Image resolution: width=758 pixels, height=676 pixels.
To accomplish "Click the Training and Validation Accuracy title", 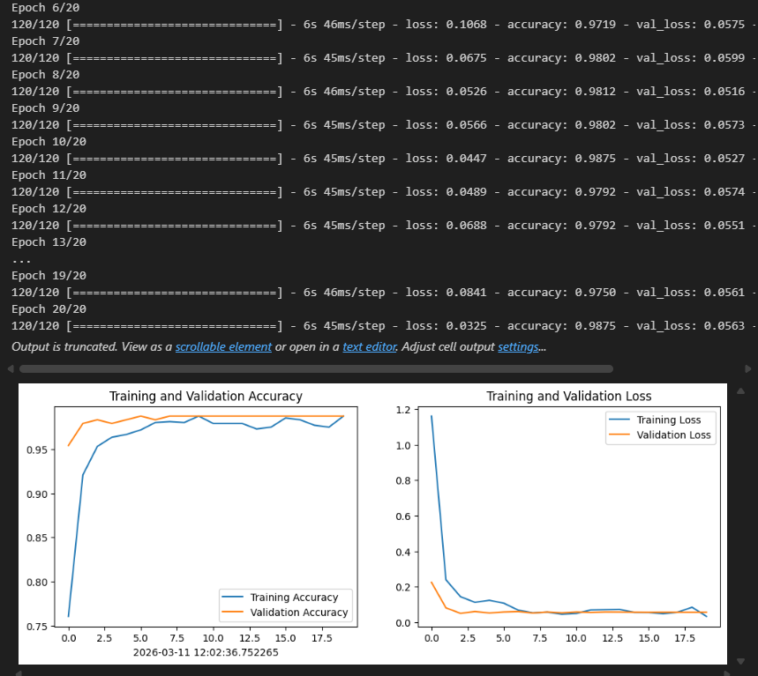I will point(206,397).
